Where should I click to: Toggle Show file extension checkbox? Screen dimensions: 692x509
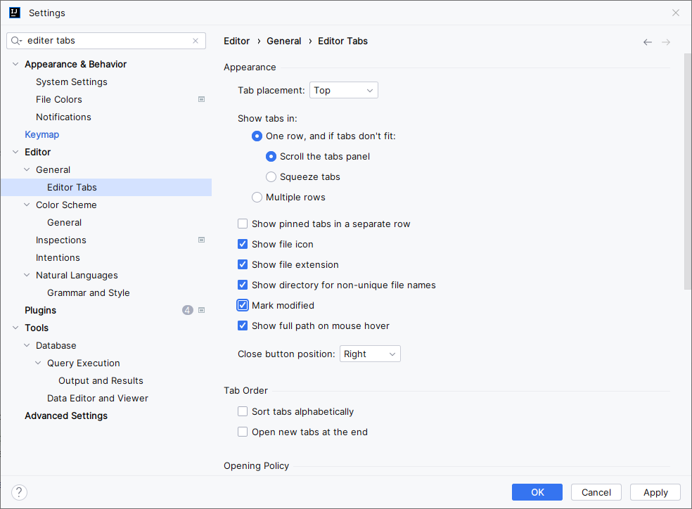point(243,264)
